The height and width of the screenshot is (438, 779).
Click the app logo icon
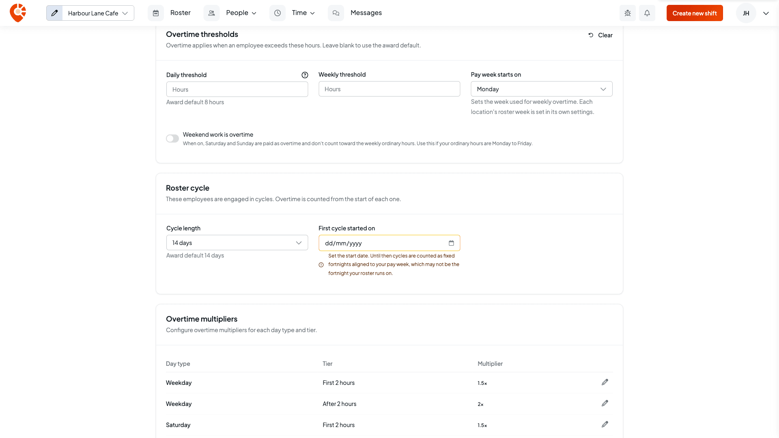click(x=18, y=13)
